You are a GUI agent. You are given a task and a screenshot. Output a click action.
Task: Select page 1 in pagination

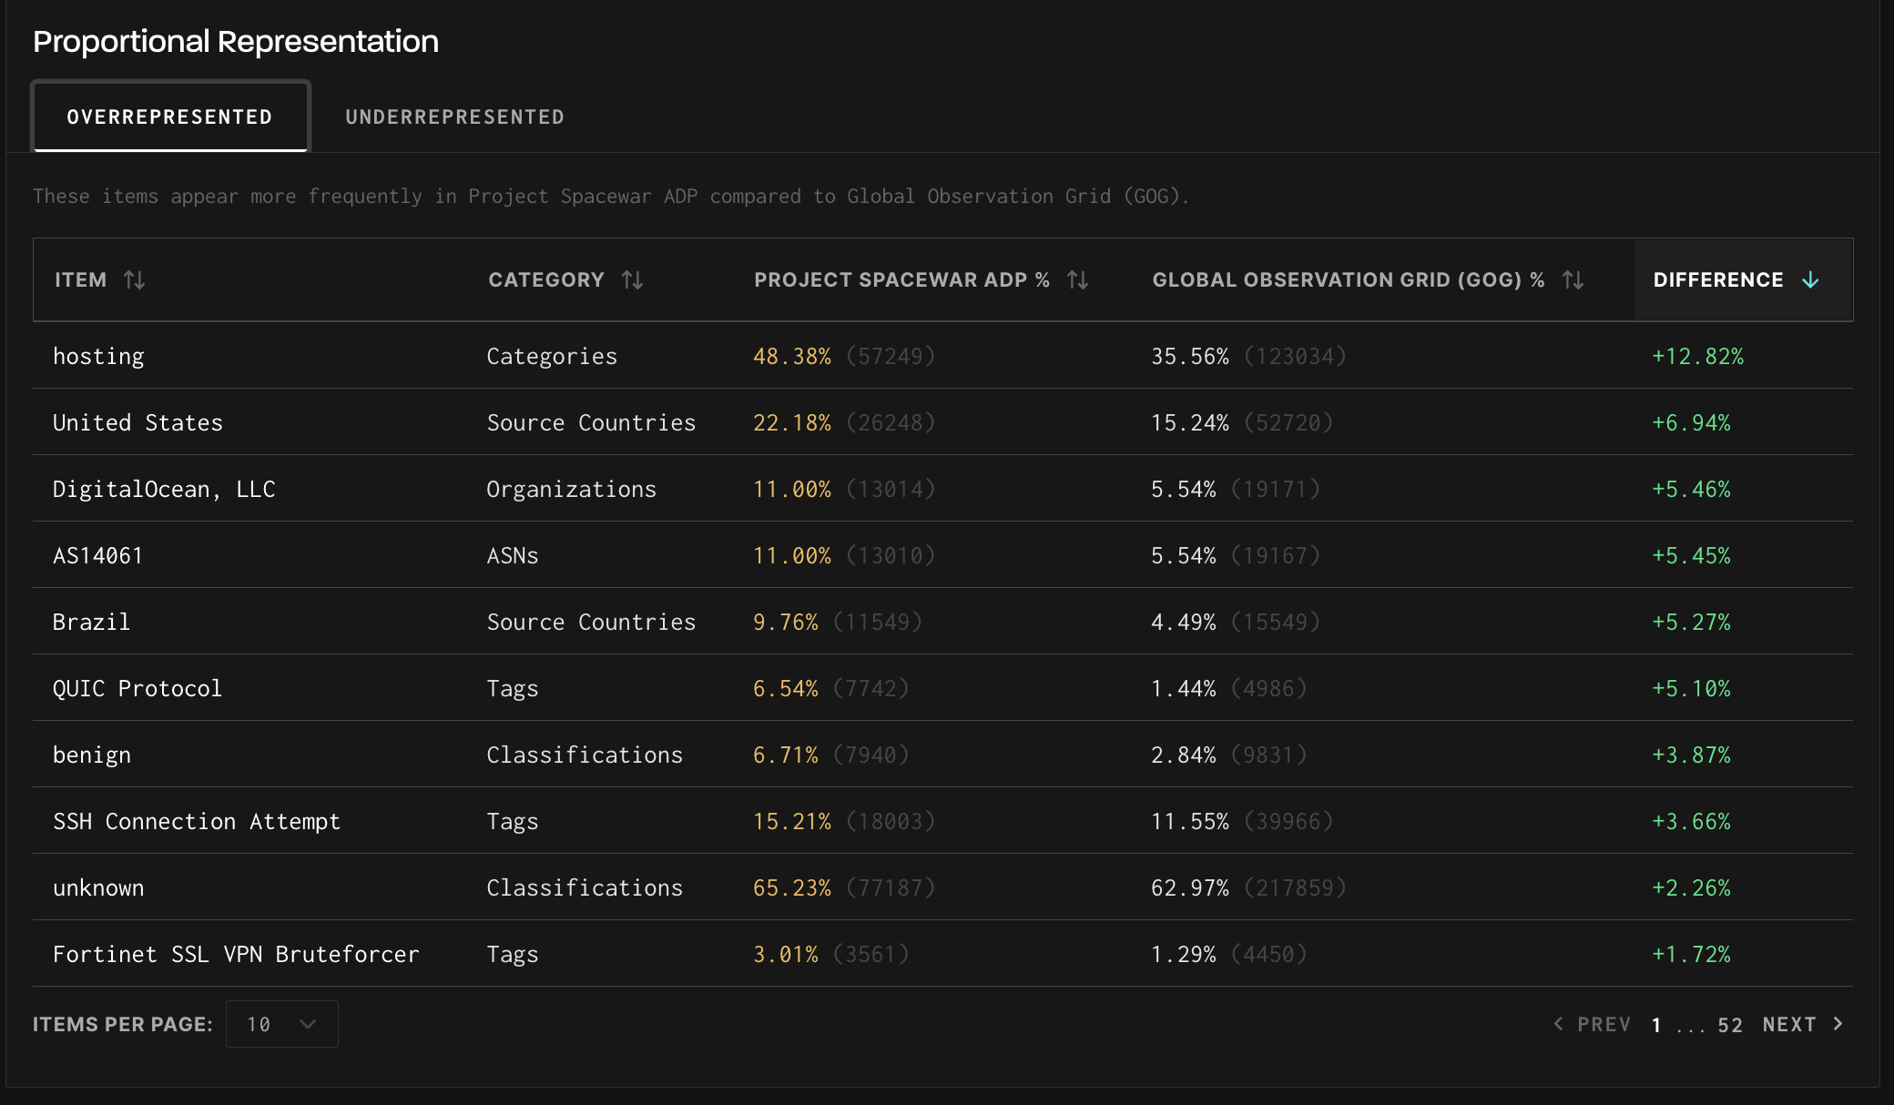[x=1656, y=1025]
